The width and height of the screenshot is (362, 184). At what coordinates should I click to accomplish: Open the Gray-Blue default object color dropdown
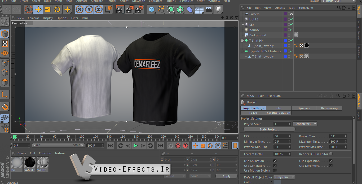(284, 177)
